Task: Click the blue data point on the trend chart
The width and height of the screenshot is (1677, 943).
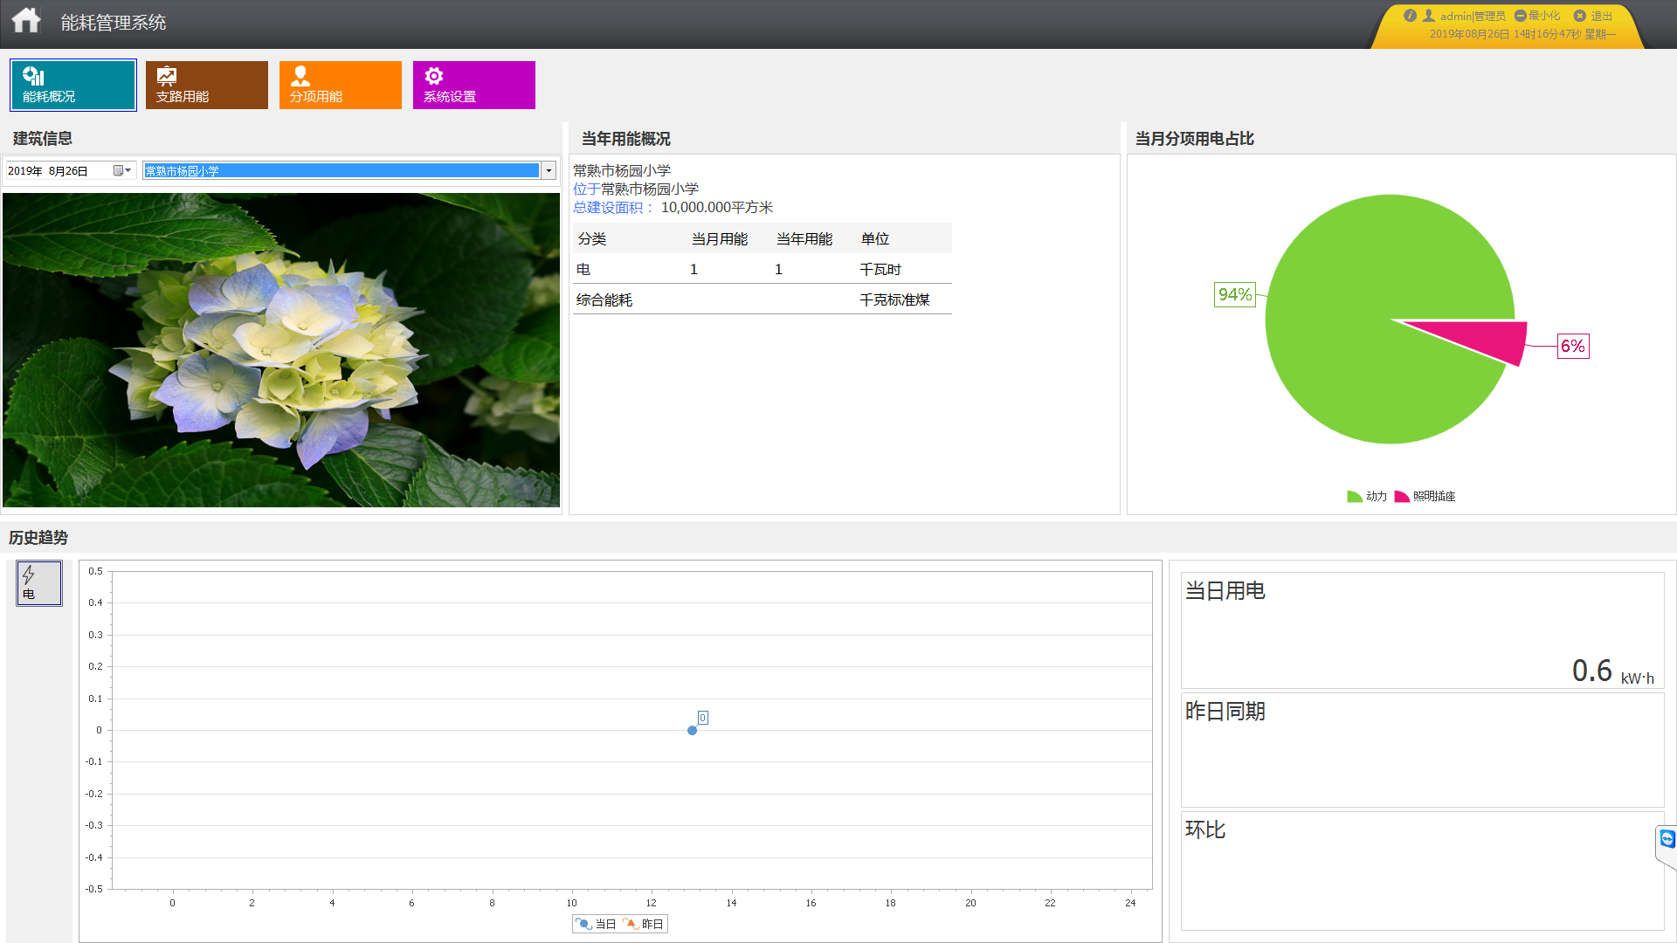Action: click(x=692, y=730)
